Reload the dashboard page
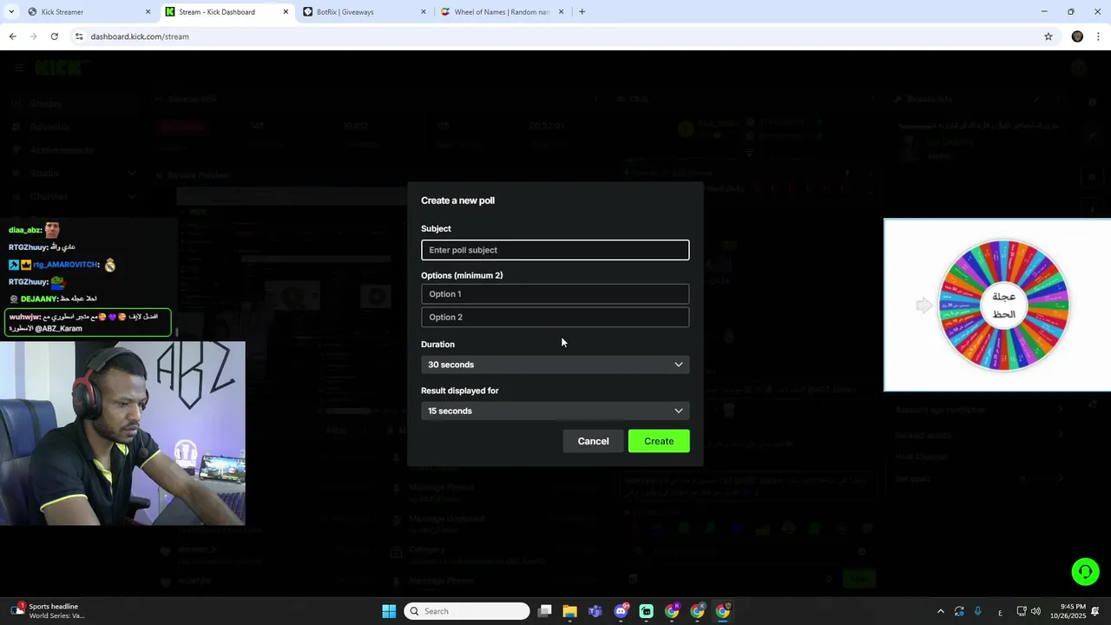Screen dimensions: 1111x625 (54, 36)
